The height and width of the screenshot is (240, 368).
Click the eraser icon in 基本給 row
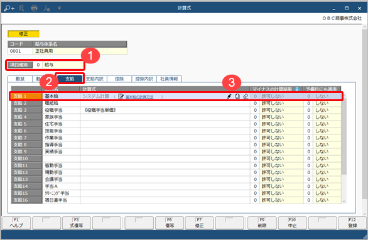246,96
